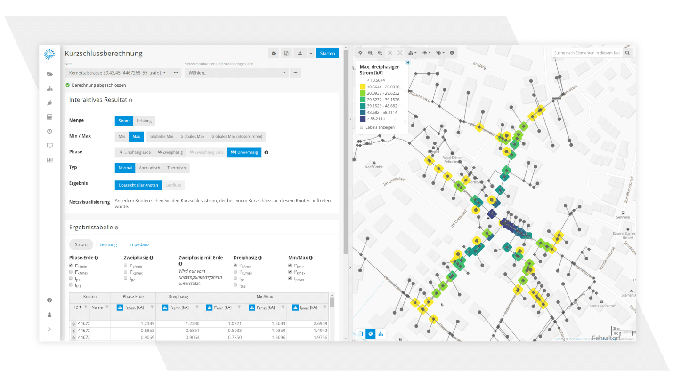The height and width of the screenshot is (386, 673).
Task: Open the network hierarchy icon in sidebar
Action: [49, 88]
